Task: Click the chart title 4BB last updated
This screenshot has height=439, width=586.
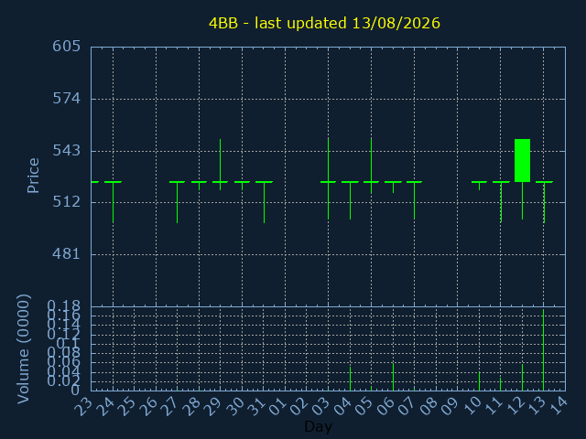Action: [x=324, y=23]
